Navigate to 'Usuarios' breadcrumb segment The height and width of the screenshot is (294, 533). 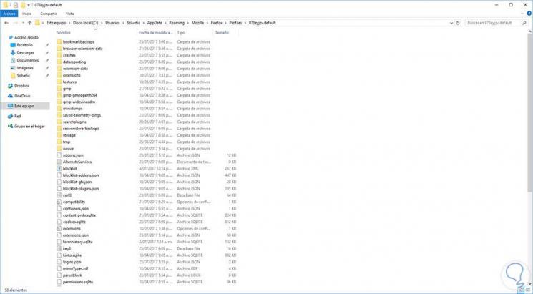(112, 23)
